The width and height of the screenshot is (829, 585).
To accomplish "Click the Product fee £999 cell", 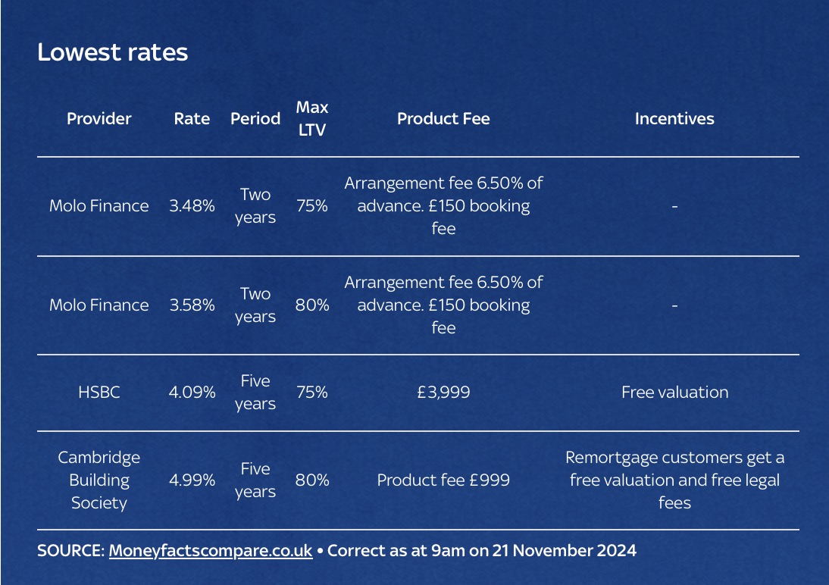I will click(x=443, y=480).
